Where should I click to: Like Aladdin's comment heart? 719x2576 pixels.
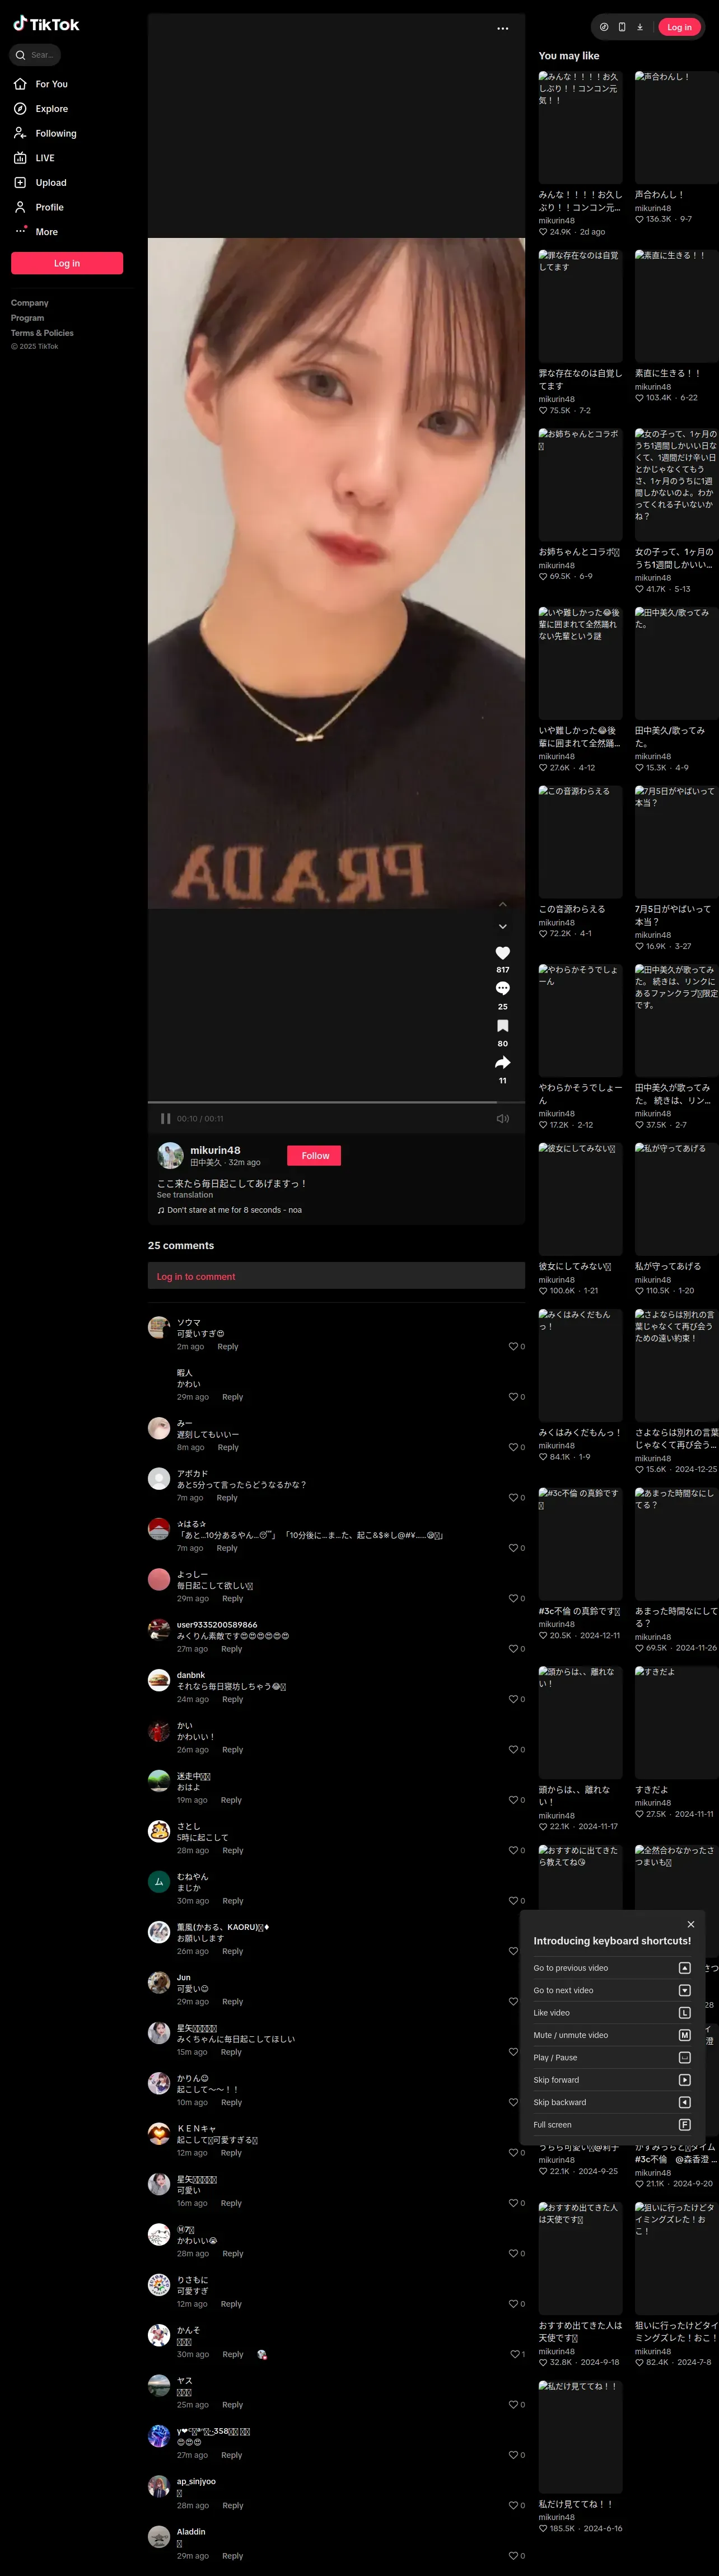coord(514,2556)
